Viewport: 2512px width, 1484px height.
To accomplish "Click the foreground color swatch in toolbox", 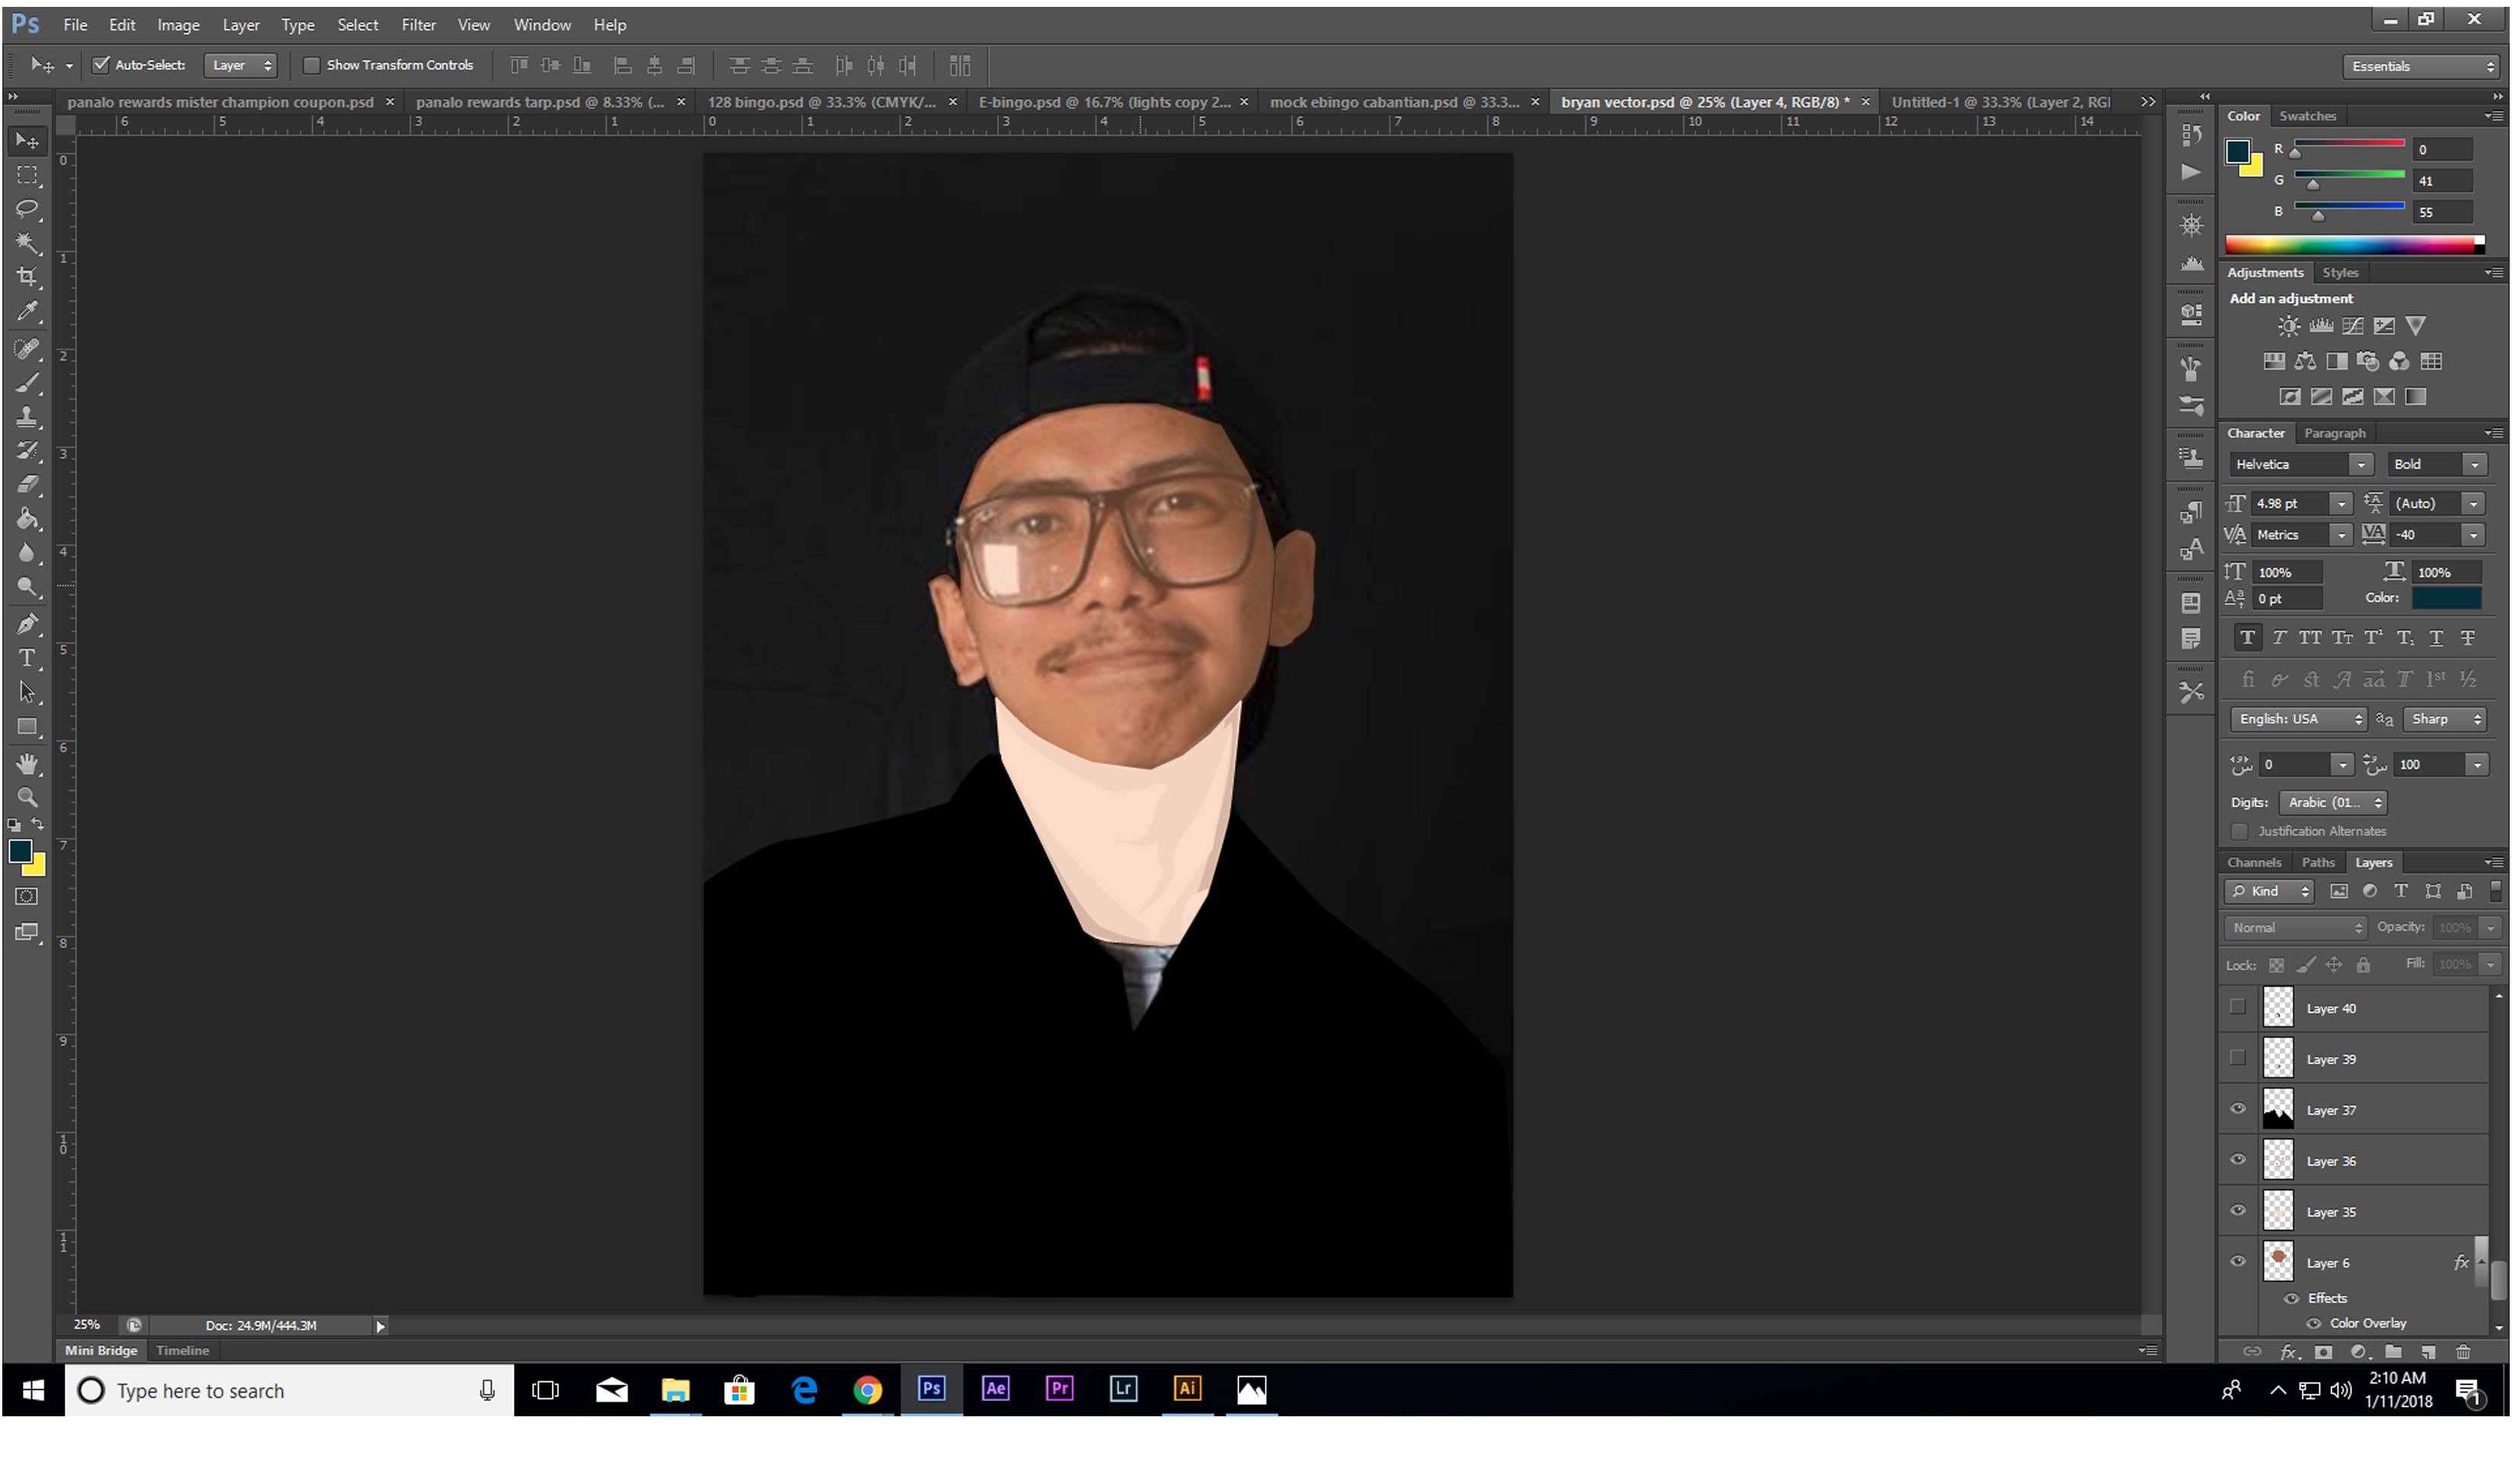I will pos(20,851).
